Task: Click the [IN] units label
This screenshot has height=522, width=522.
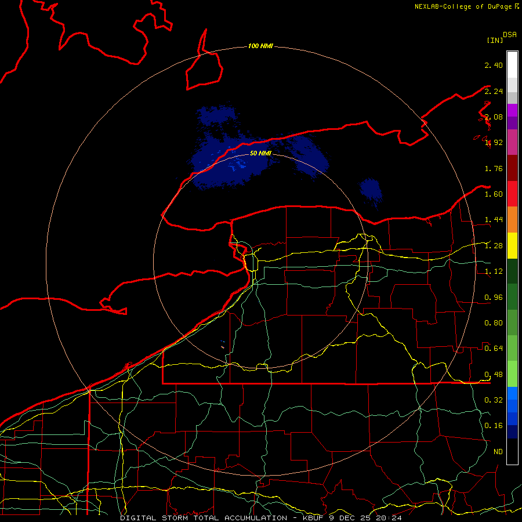Action: point(495,40)
